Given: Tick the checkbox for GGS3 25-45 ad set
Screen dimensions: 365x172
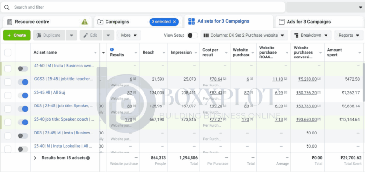Looking at the screenshot, I should click(x=8, y=82).
